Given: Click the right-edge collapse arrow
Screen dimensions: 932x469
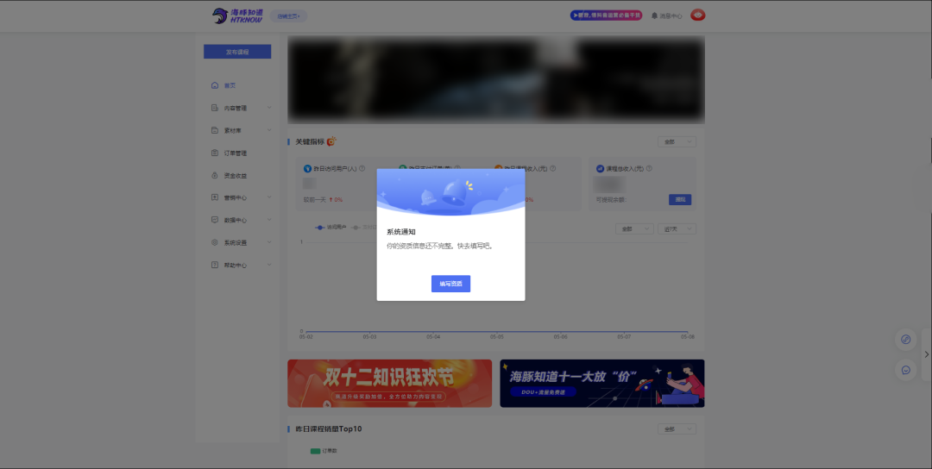Looking at the screenshot, I should pyautogui.click(x=926, y=354).
